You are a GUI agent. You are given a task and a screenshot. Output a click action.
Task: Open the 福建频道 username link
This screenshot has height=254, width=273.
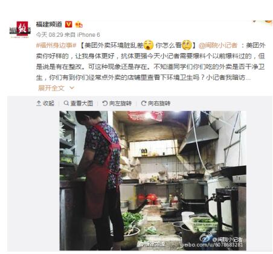(x=49, y=24)
